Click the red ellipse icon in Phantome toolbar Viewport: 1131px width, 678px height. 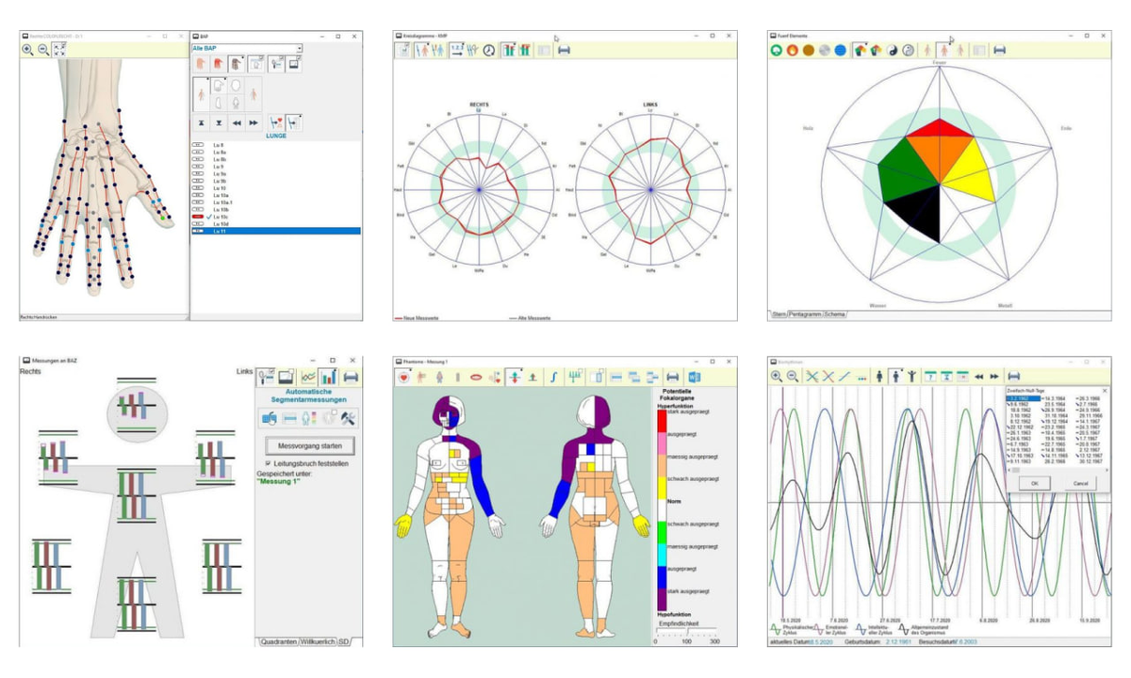476,378
